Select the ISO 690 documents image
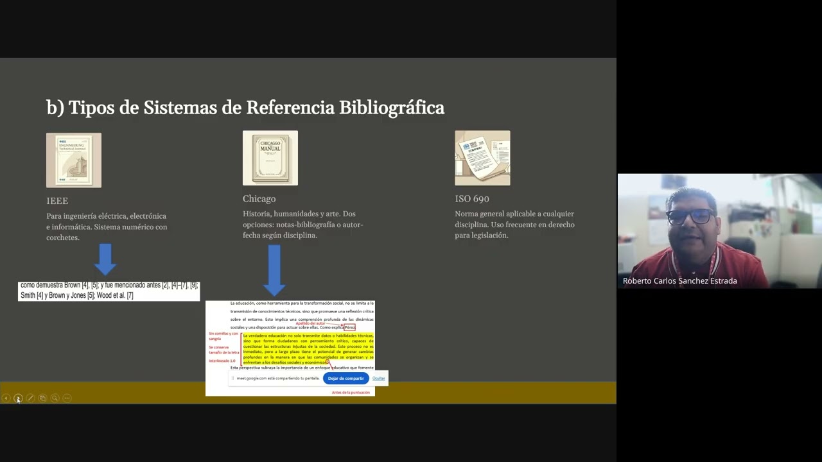The image size is (822, 462). 482,158
